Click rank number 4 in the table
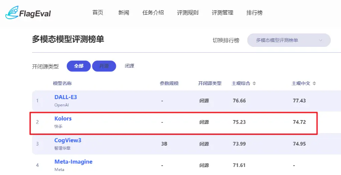The image size is (341, 175). pyautogui.click(x=37, y=165)
